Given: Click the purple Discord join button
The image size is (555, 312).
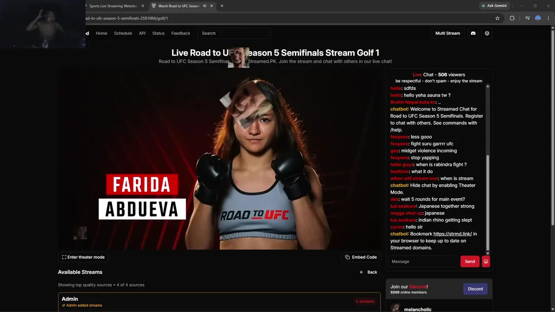Looking at the screenshot, I should [x=475, y=289].
